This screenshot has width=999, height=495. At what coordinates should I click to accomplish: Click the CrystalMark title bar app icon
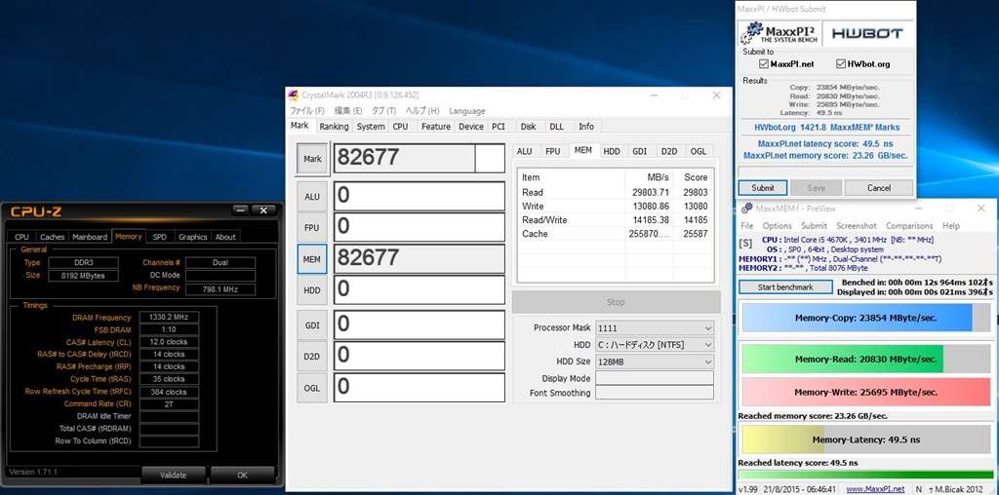click(x=292, y=95)
